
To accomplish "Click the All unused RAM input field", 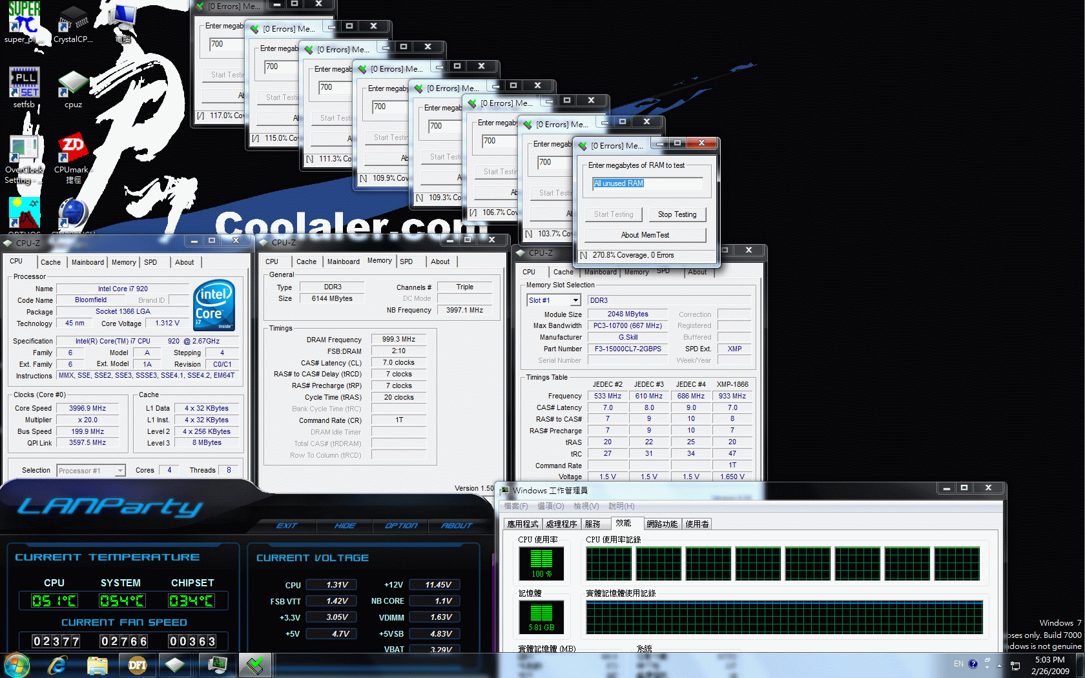I will [647, 183].
